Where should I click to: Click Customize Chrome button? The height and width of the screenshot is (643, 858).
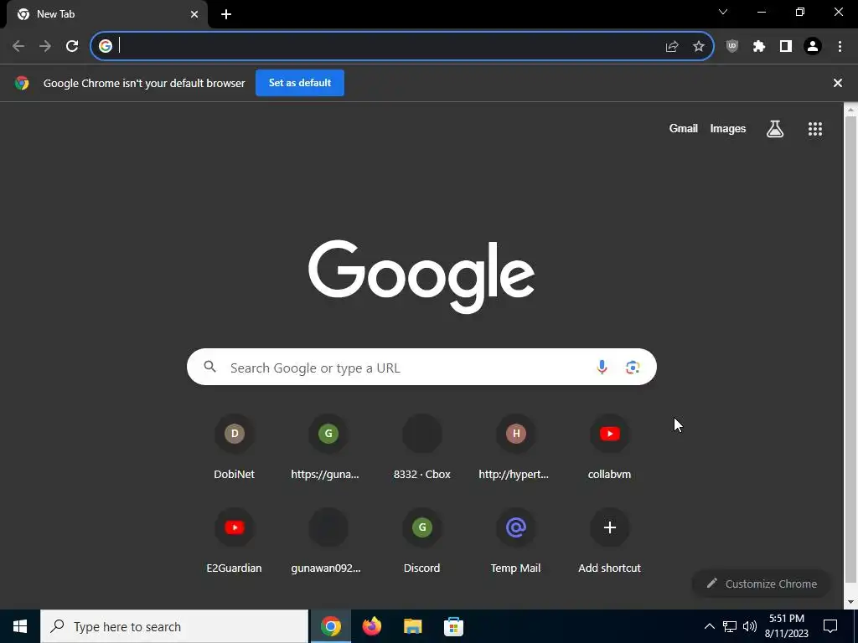(761, 584)
